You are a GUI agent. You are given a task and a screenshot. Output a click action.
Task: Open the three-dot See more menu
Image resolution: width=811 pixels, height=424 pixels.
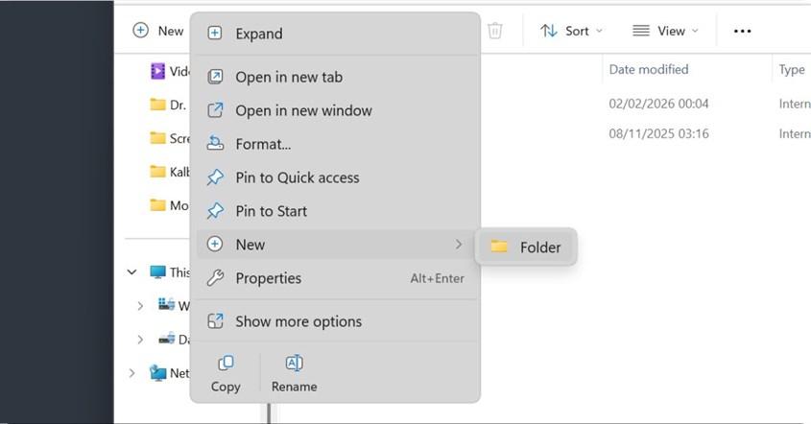point(742,31)
